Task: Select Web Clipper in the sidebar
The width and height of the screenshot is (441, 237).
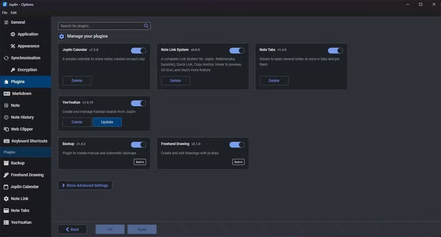Action: [22, 129]
